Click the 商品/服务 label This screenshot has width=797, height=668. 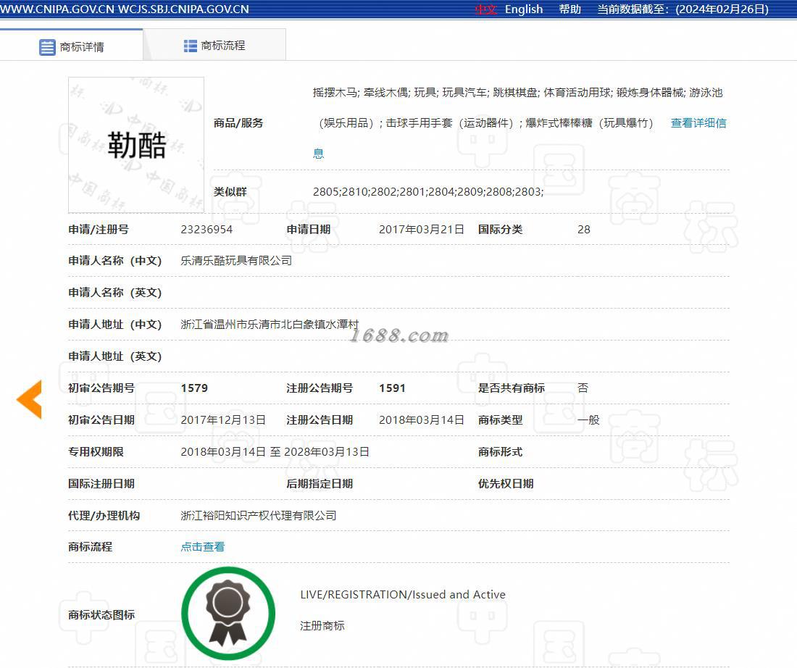238,123
